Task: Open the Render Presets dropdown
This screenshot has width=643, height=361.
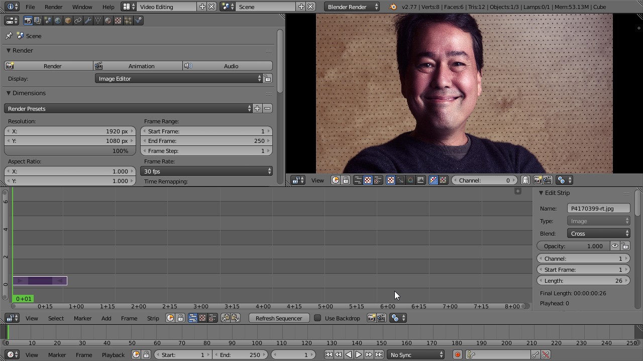Action: (x=128, y=108)
